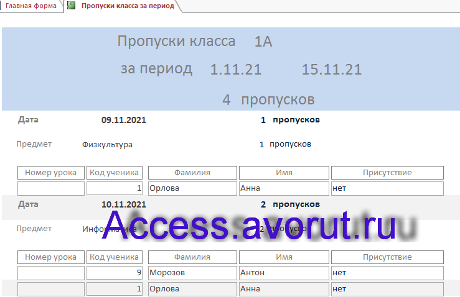
Task: Switch to the Главная форма tab
Action: [31, 6]
